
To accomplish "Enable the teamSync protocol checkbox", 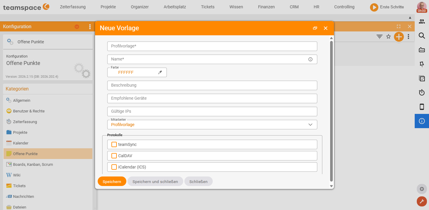I will click(x=114, y=144).
